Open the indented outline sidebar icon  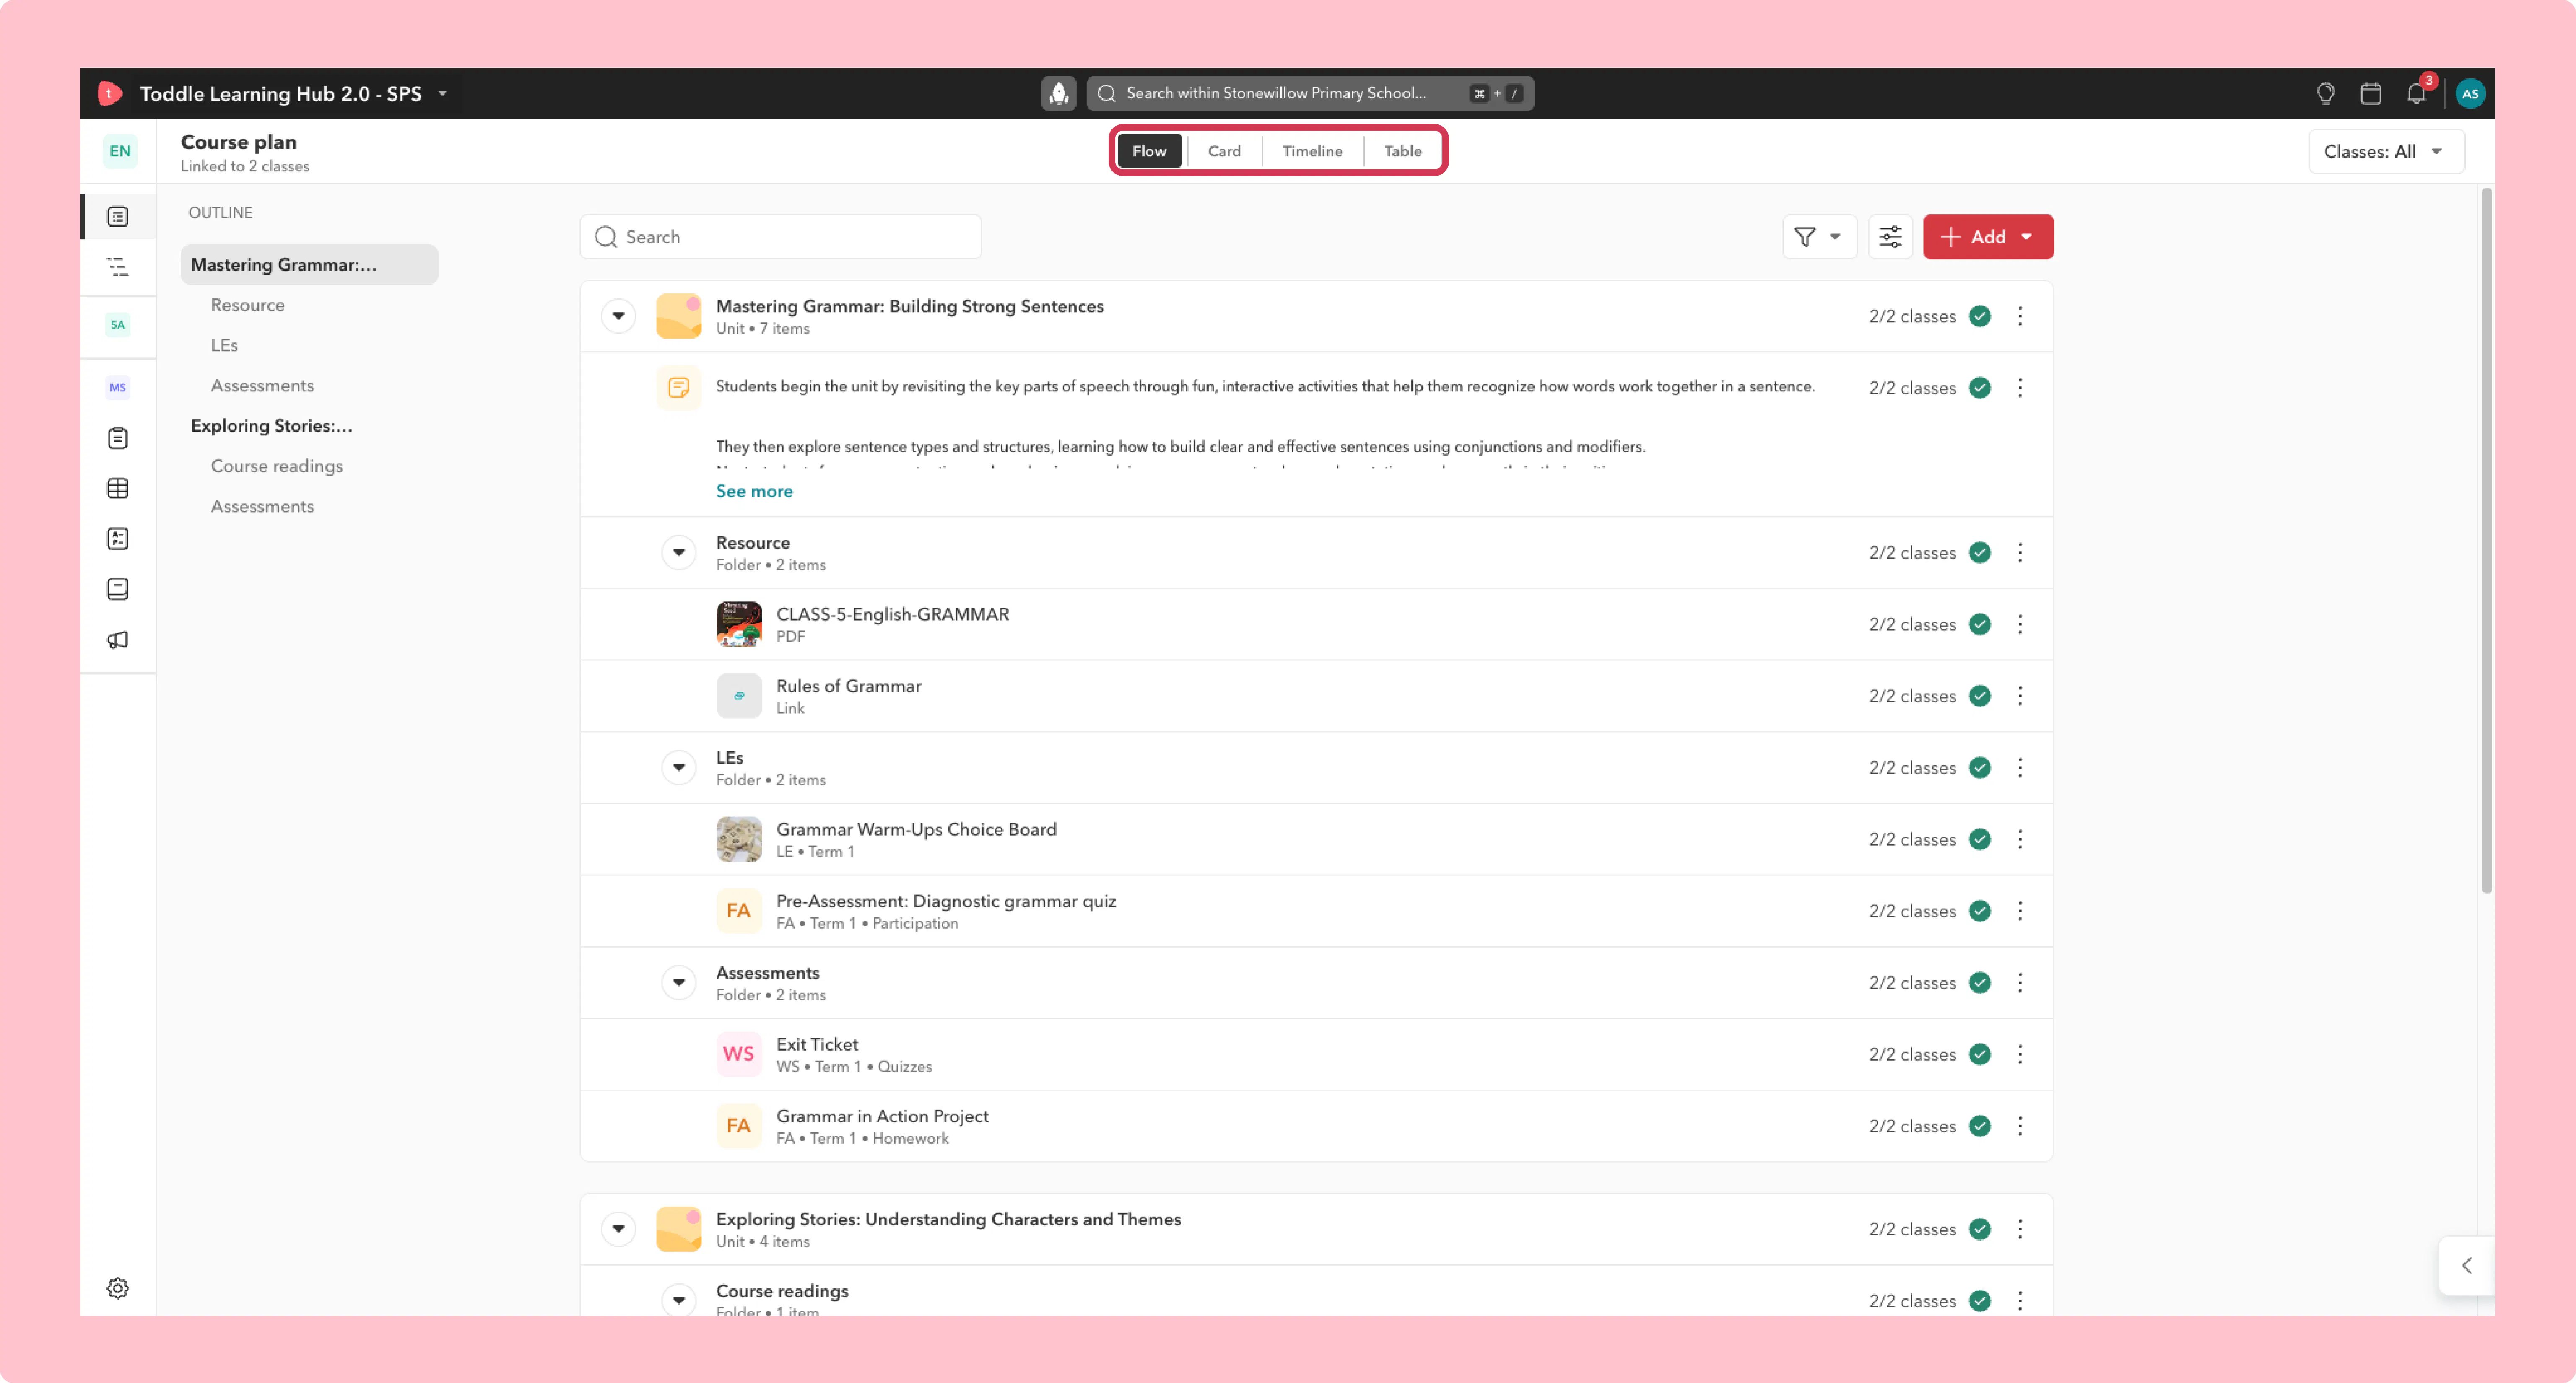point(118,267)
